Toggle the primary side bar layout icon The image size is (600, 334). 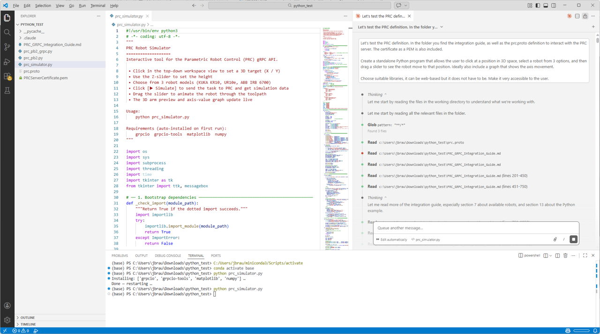click(538, 6)
